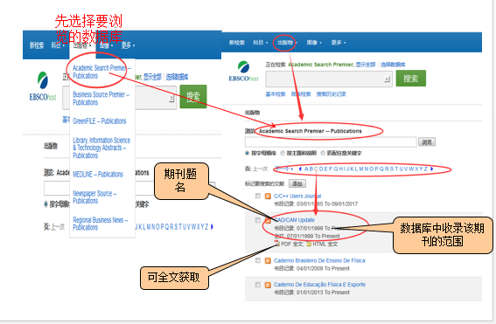Click RSS icon for Caderno Brasileiro De Ensino De Física
The image size is (496, 324).
(x=268, y=260)
